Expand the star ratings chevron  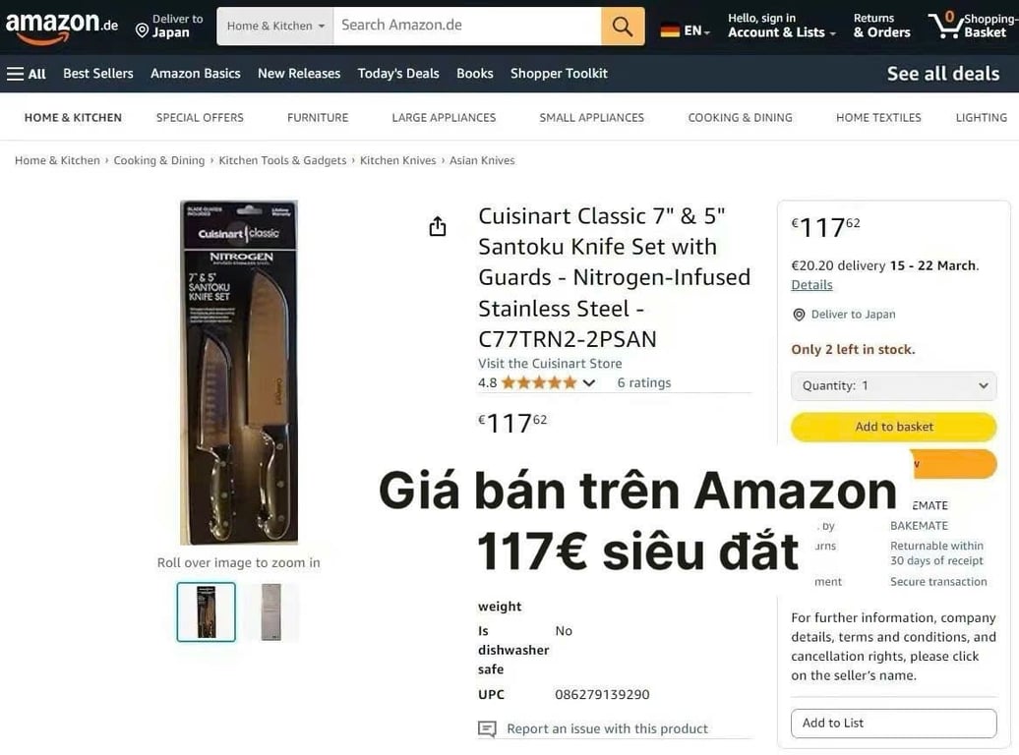coord(589,382)
